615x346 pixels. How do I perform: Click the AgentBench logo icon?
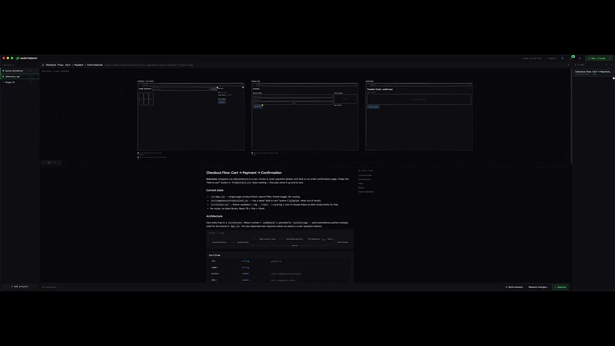pyautogui.click(x=17, y=58)
